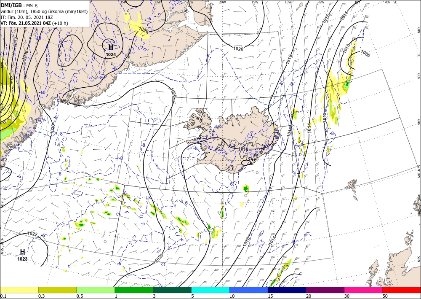Click the '1024' high pressure value
421x299 pixels.
tap(111, 54)
